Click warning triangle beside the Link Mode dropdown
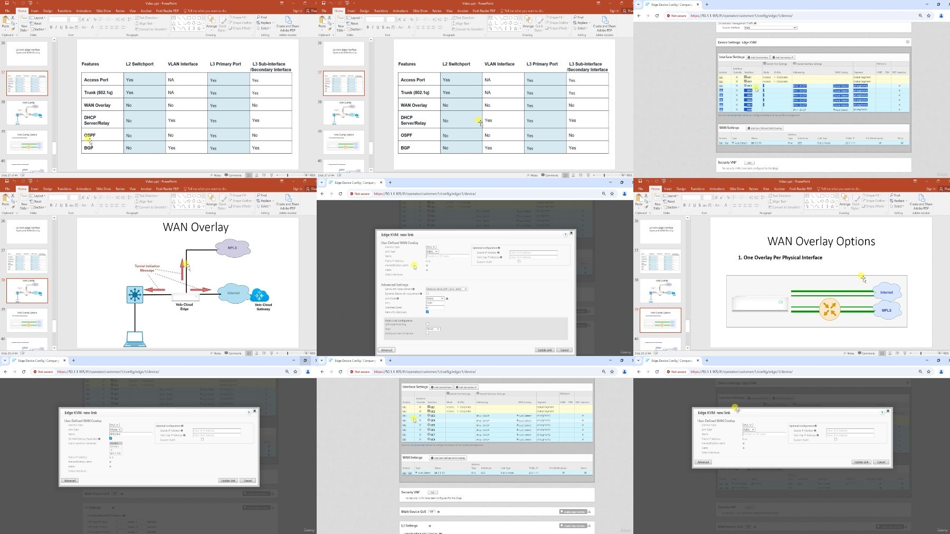950x534 pixels. point(447,298)
